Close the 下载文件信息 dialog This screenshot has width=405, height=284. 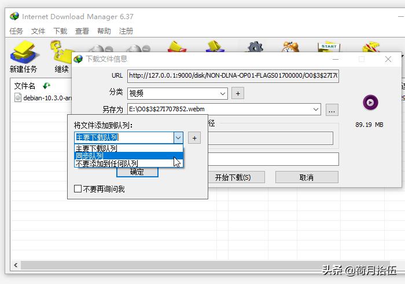point(388,59)
